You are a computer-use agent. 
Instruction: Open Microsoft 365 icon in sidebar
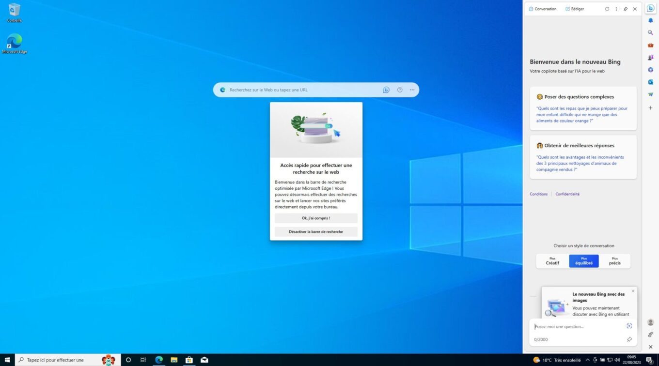[x=651, y=70]
